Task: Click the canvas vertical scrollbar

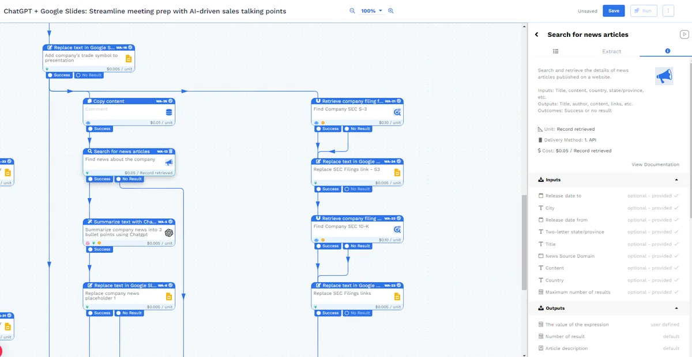Action: pos(524,242)
